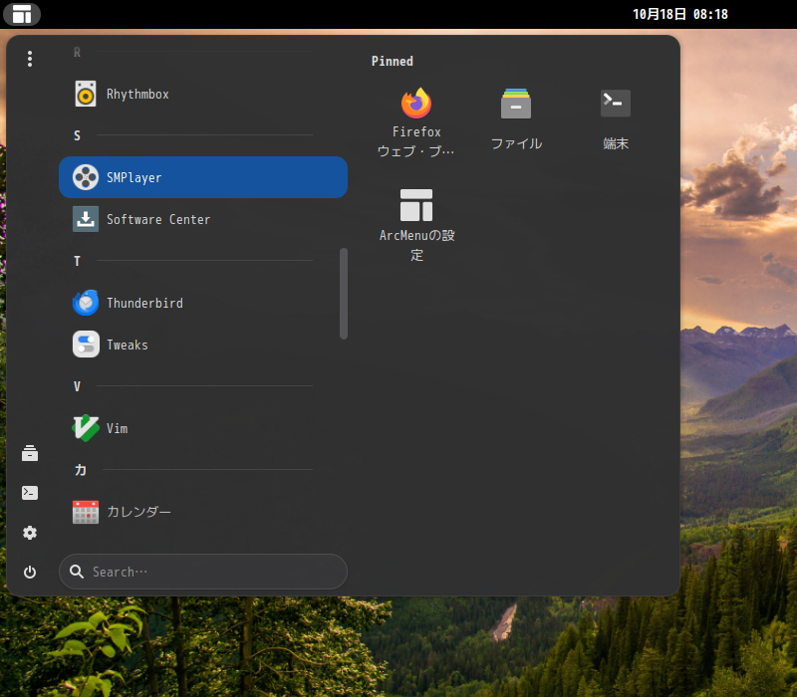Select the カレンダー label
The height and width of the screenshot is (697, 797).
[138, 512]
